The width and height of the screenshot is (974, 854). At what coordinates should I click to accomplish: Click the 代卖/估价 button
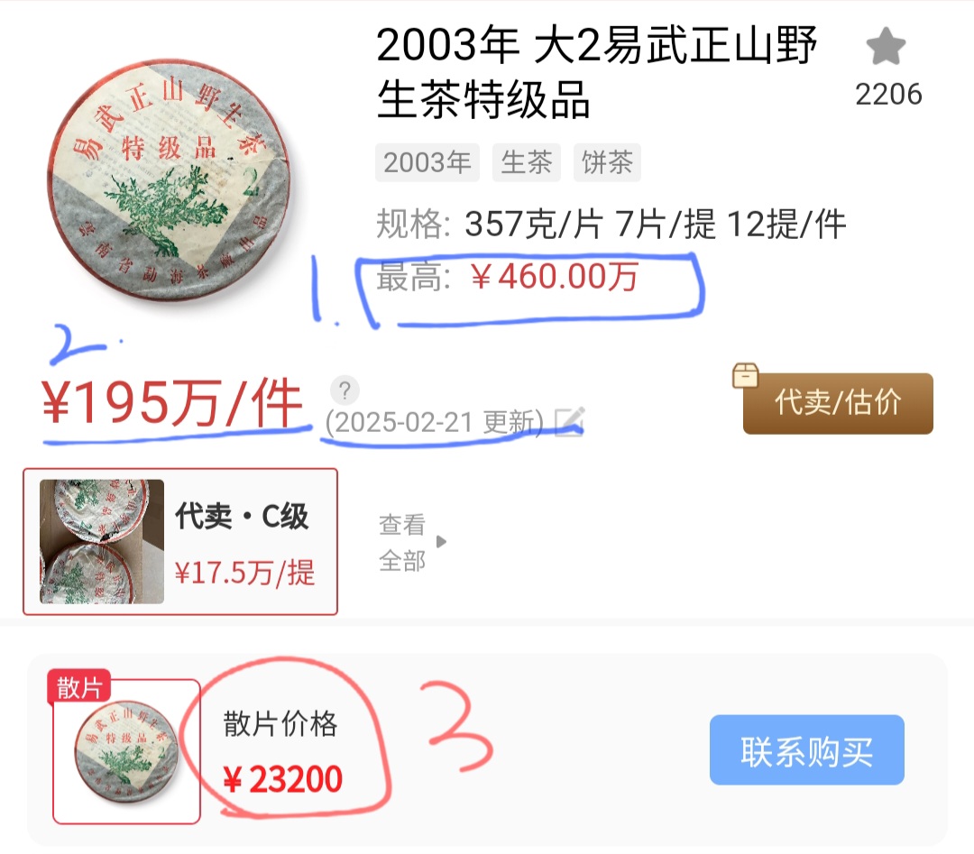(x=838, y=403)
